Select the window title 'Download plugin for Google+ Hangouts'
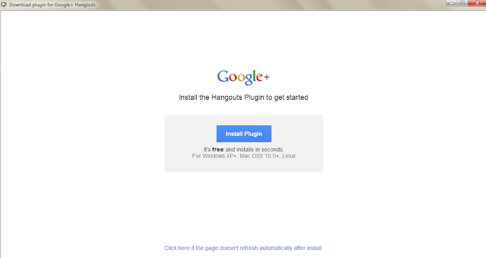The image size is (486, 258). (52, 5)
